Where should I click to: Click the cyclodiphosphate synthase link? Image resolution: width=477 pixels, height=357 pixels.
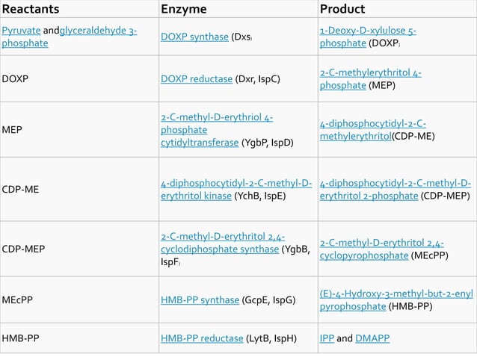[223, 243]
